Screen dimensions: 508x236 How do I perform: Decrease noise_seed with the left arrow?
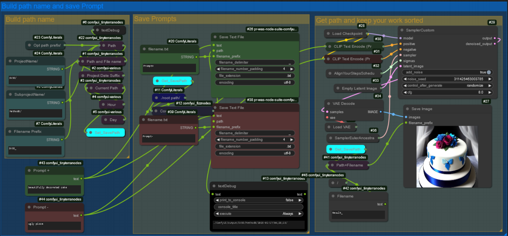tap(405, 79)
